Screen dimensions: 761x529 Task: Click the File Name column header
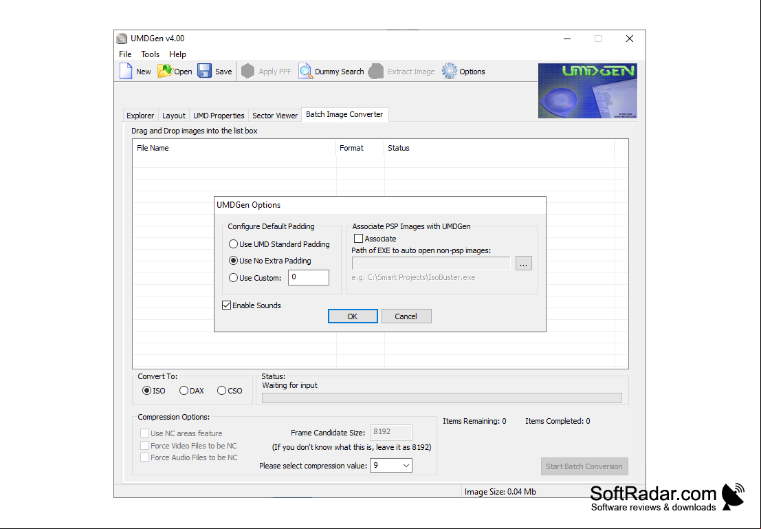(234, 148)
